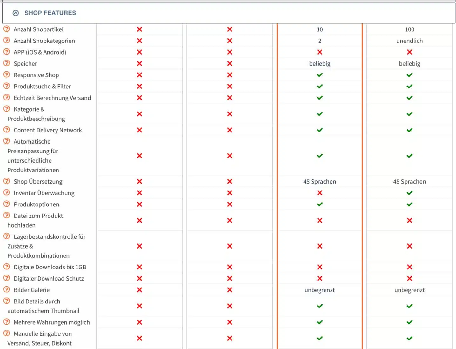The height and width of the screenshot is (349, 456).
Task: Click the '45 Sprachen' cell in highlighted column
Action: click(x=319, y=182)
